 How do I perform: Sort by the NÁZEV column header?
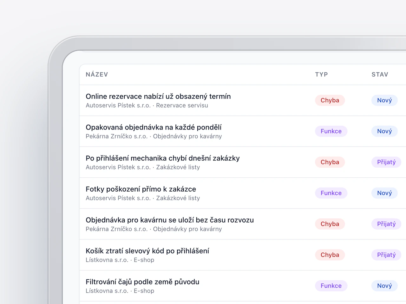(97, 74)
